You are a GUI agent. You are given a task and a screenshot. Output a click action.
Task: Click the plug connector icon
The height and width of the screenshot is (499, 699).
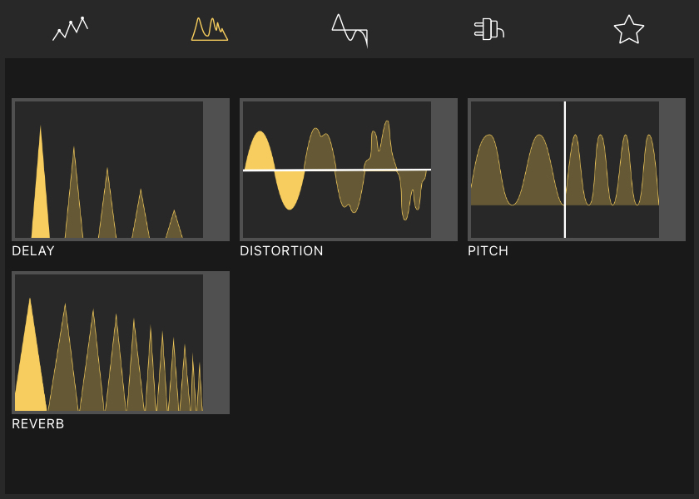tap(489, 29)
